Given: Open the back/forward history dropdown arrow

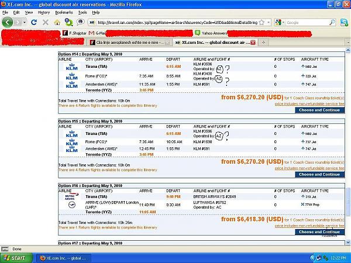Looking at the screenshot, I should pos(25,22).
